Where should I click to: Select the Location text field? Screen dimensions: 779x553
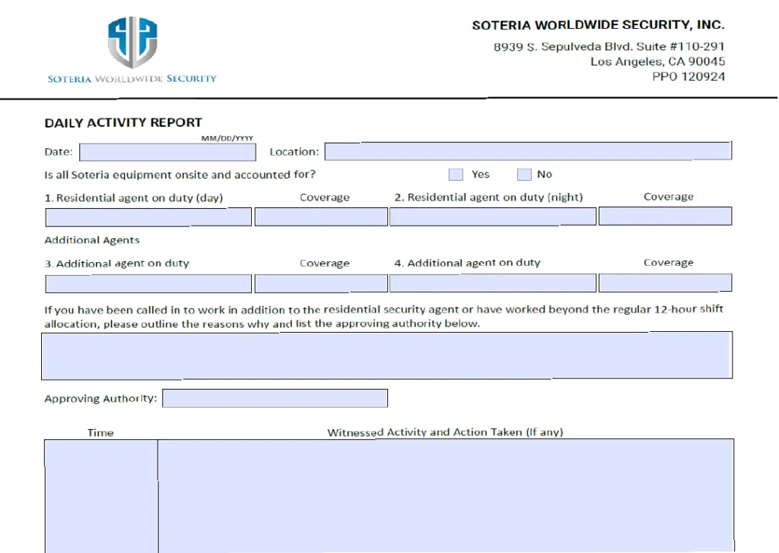tap(528, 151)
